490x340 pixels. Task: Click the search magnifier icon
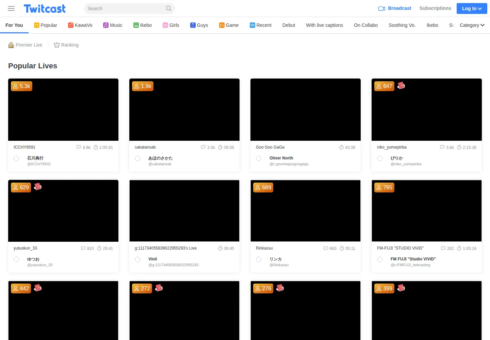pos(169,8)
